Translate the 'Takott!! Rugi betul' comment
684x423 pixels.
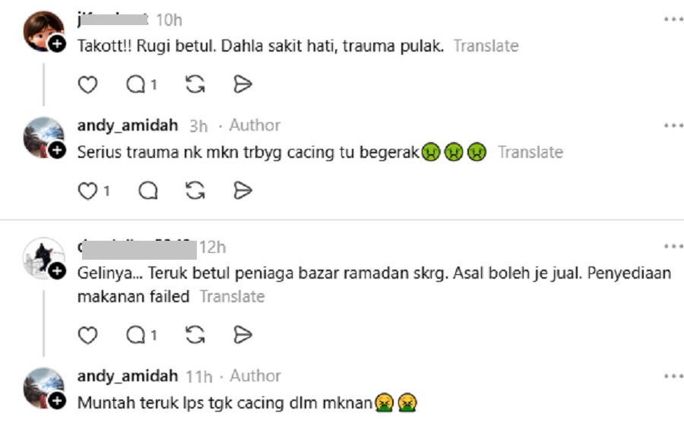coord(486,46)
